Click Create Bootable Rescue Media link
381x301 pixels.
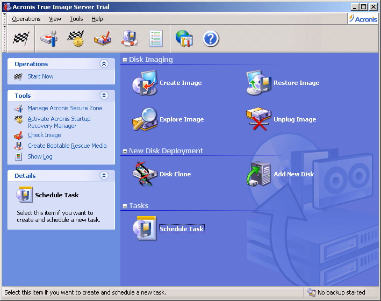[67, 146]
